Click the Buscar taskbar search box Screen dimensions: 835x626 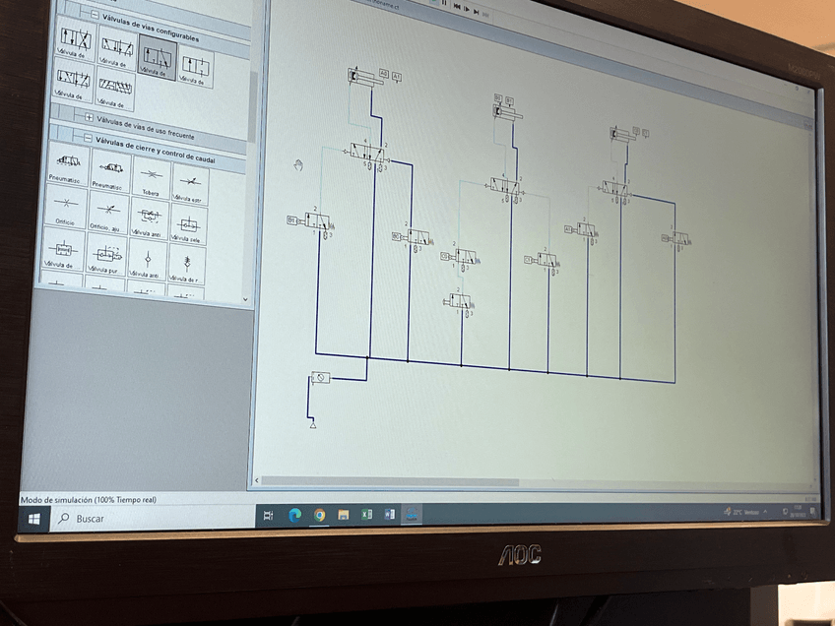pyautogui.click(x=153, y=518)
